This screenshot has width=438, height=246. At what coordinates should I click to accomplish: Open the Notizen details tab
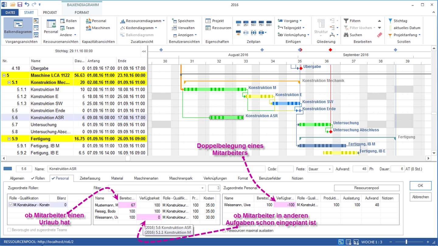[297, 178]
